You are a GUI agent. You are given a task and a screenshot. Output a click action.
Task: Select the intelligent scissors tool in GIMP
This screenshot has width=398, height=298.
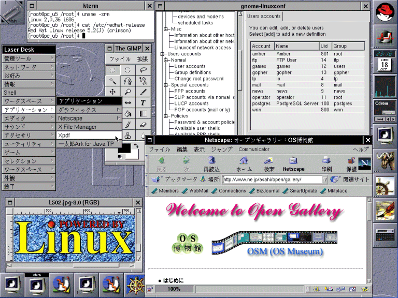143,81
